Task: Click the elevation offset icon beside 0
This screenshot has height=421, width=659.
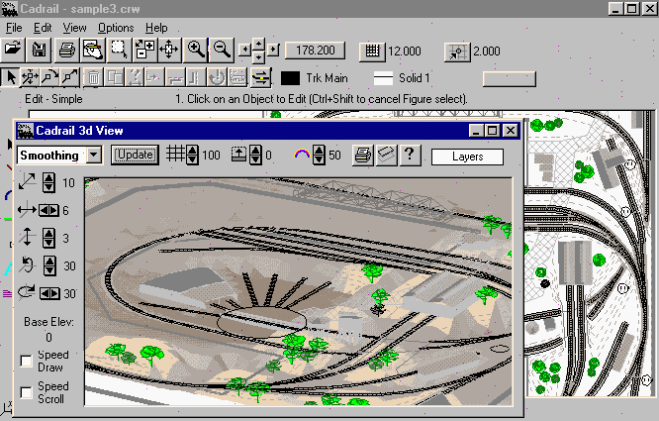Action: click(239, 155)
